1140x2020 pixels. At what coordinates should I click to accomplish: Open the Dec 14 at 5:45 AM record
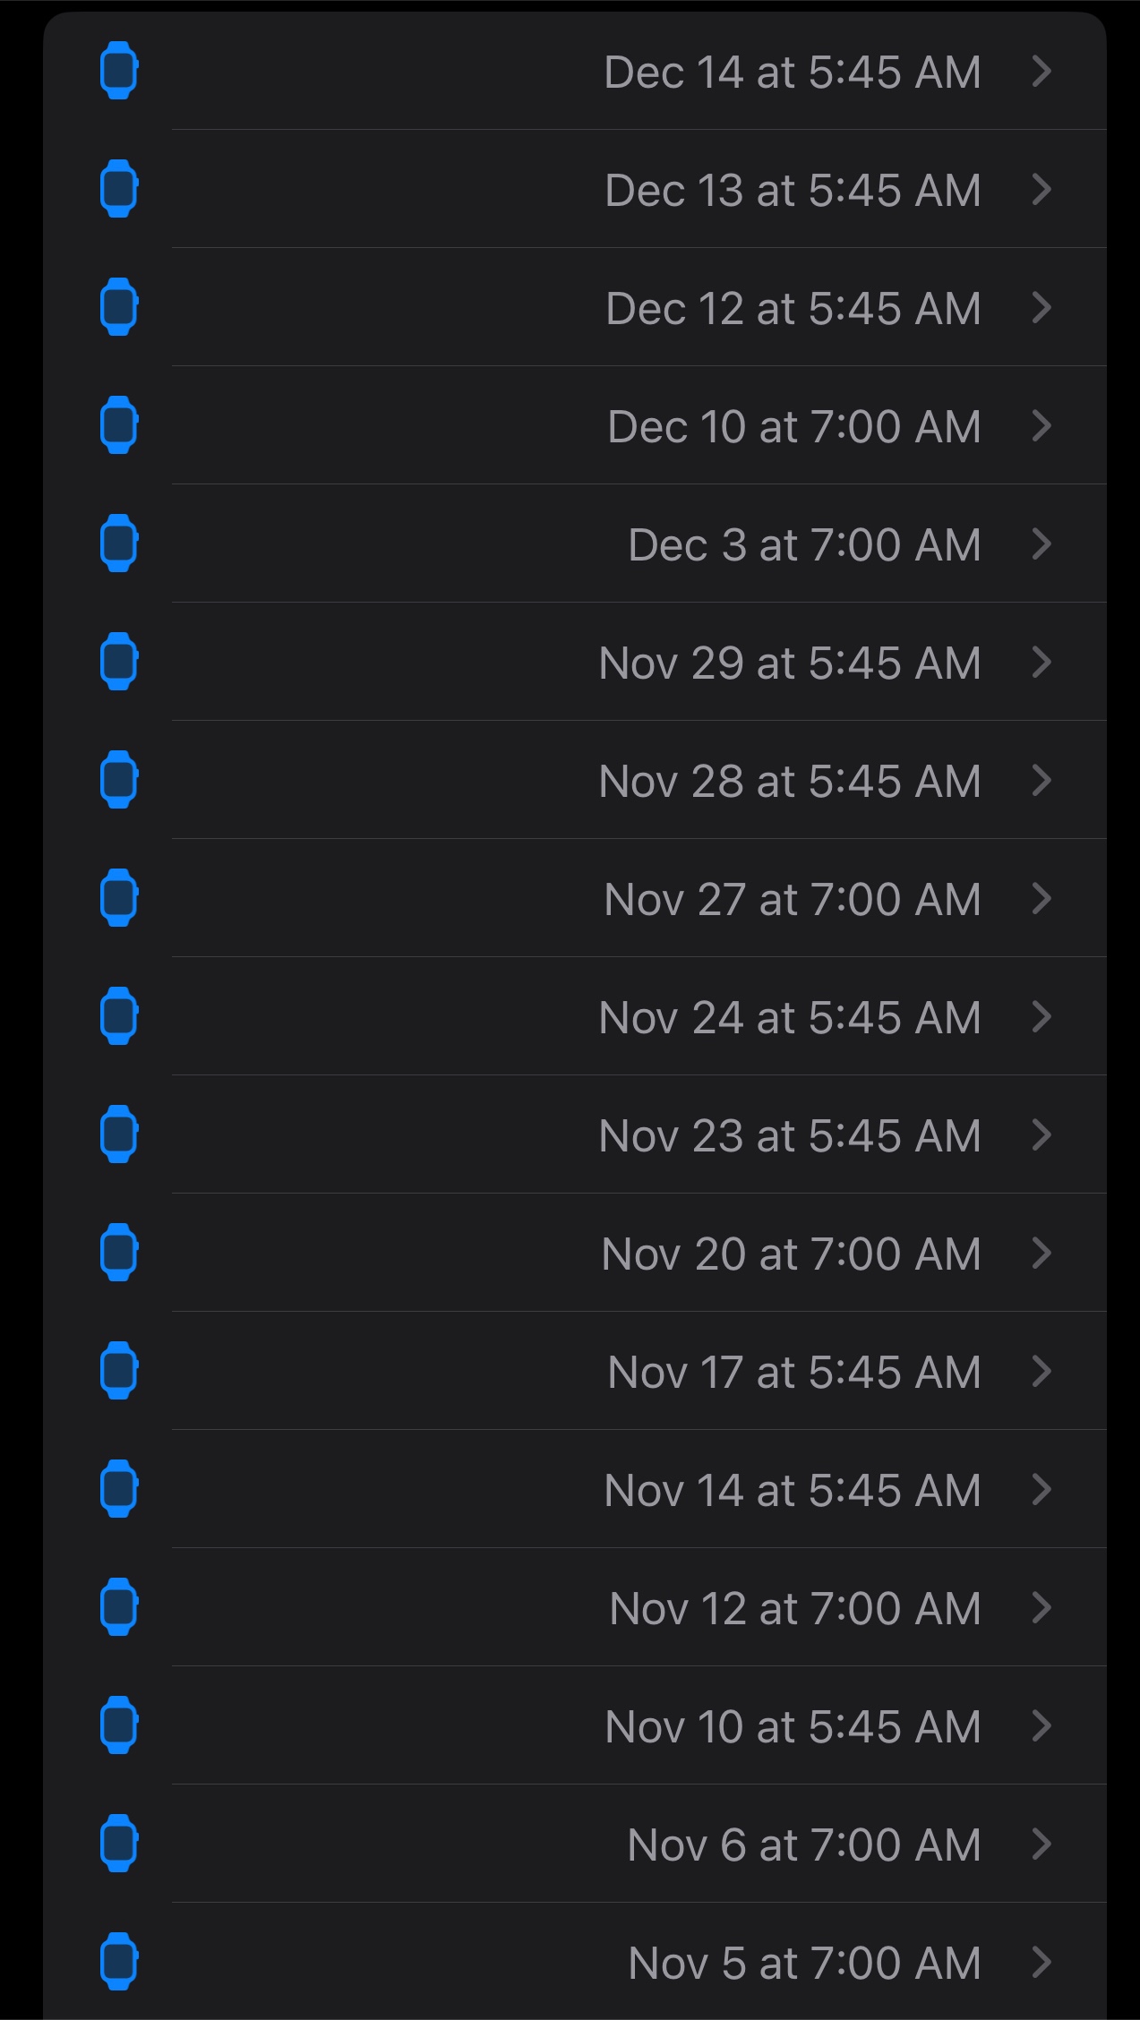[x=792, y=72]
